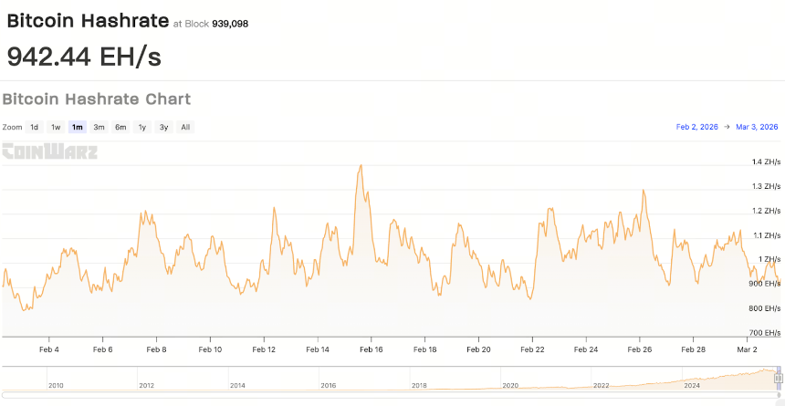Click the 2024 marker in navigator

tap(693, 386)
